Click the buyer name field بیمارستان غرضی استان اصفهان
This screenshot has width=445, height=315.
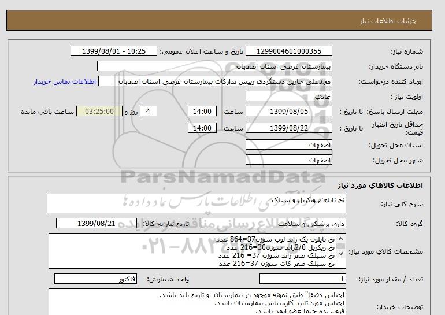click(214, 66)
